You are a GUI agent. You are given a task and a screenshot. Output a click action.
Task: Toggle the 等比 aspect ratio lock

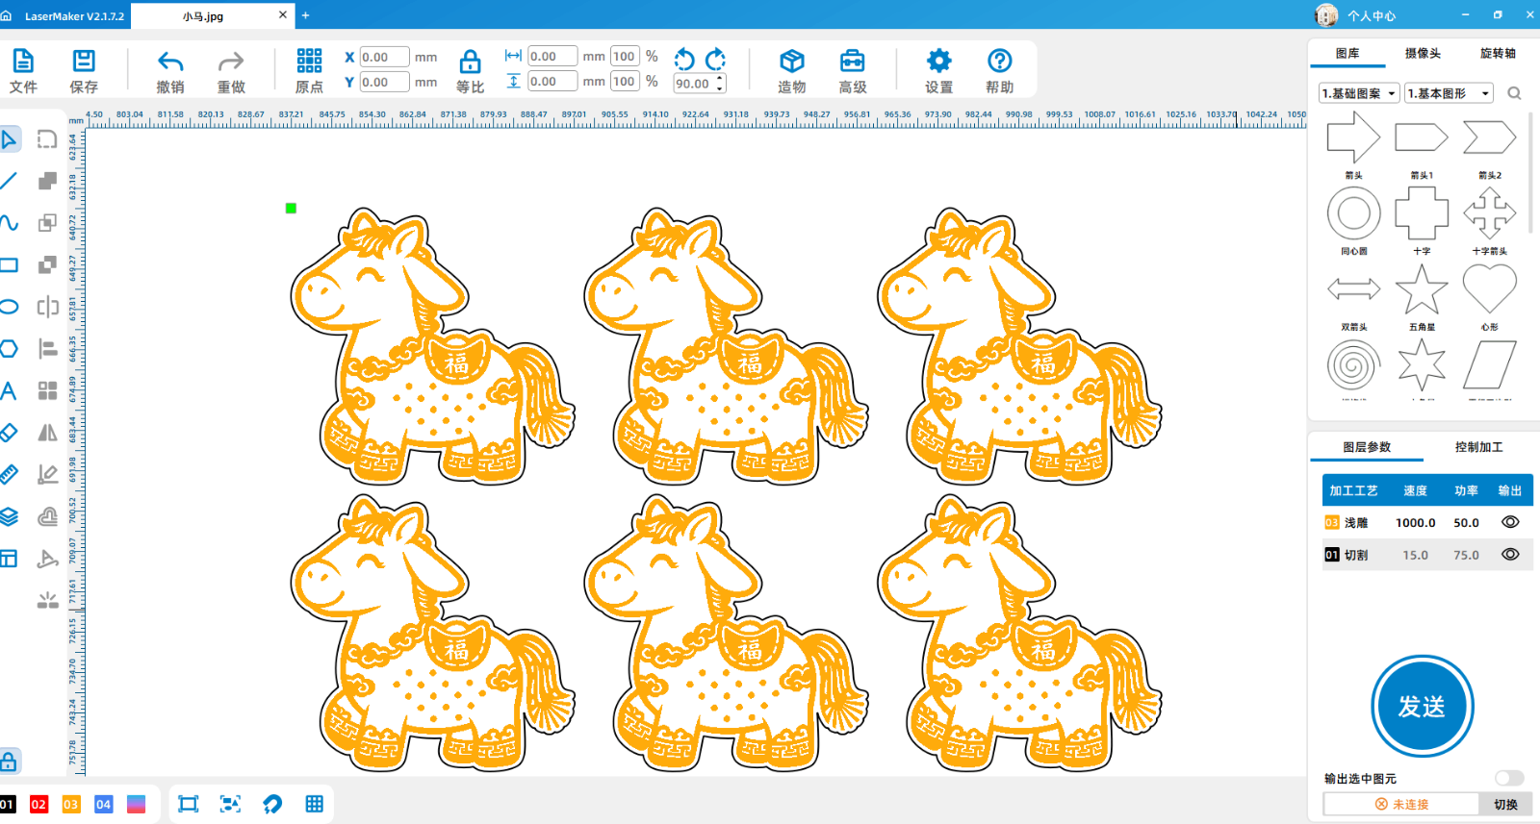click(470, 62)
